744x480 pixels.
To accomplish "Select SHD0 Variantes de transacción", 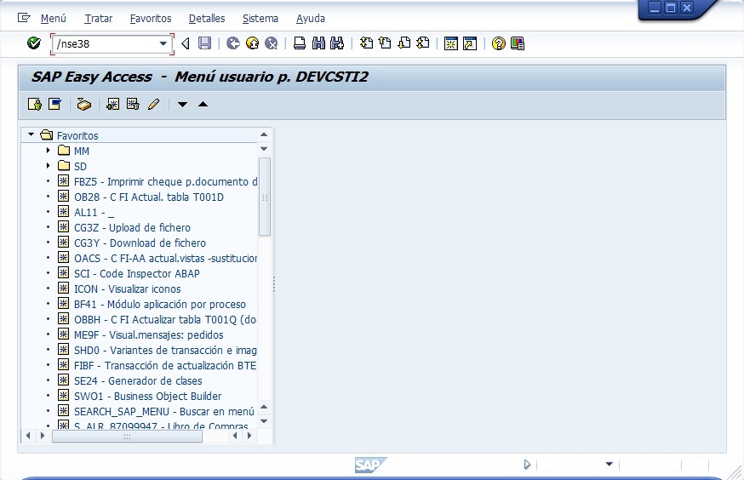I will coord(166,351).
